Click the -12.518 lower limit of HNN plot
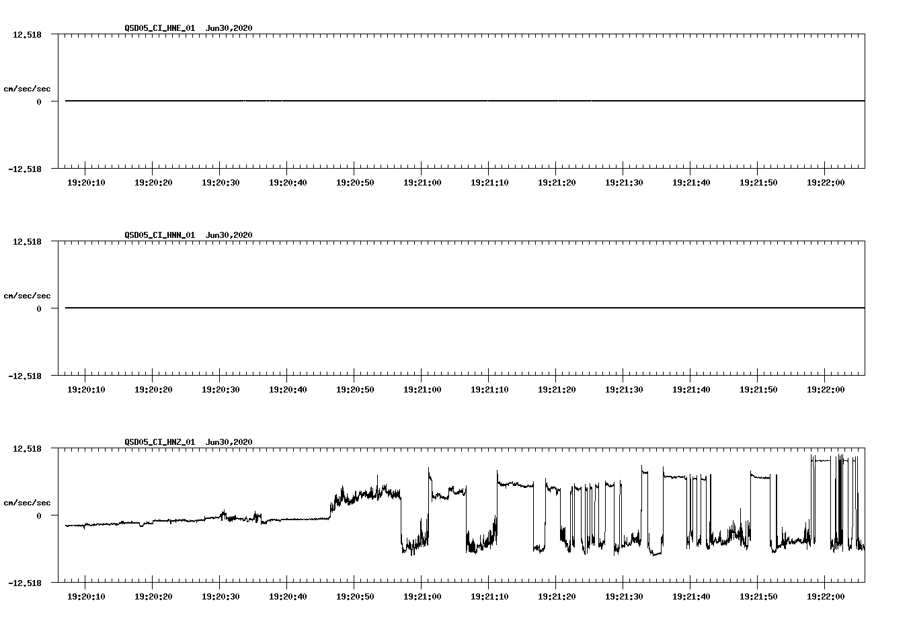 coord(25,376)
